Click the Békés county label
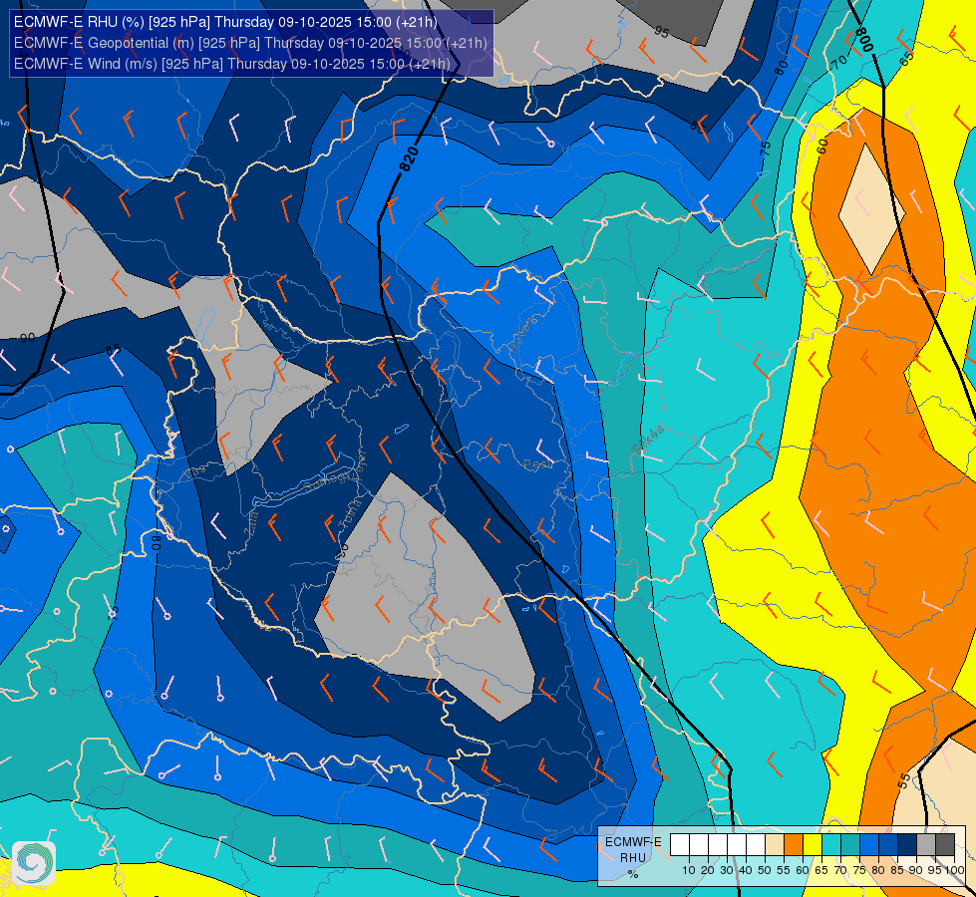 [647, 440]
